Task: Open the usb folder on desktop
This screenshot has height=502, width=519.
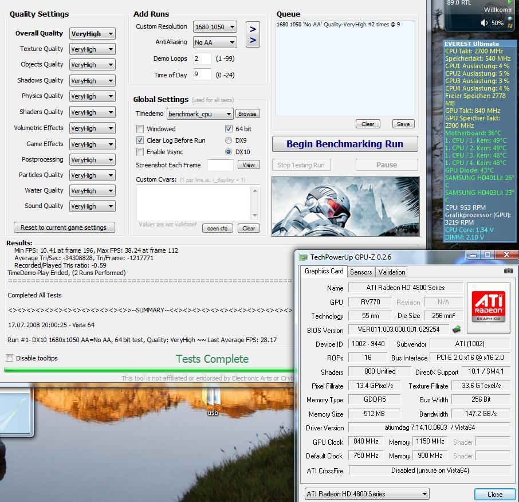Action: click(213, 401)
